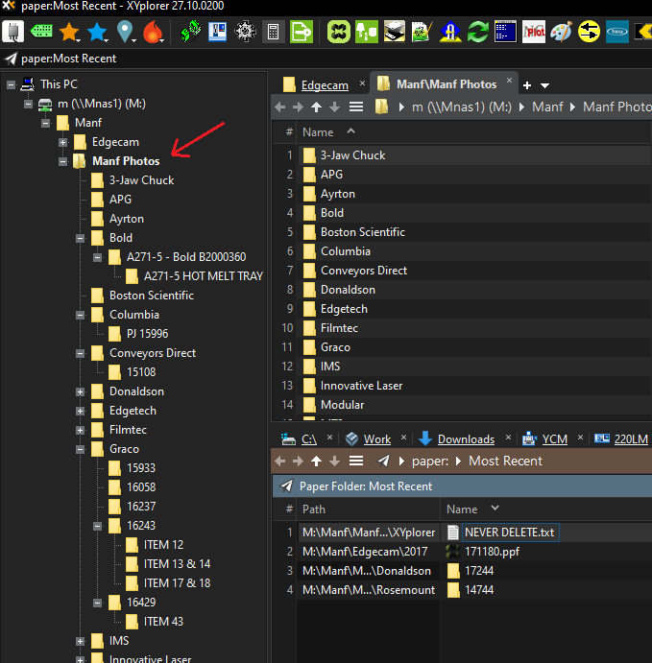Viewport: 652px width, 663px height.
Task: Sort by the Name column header
Action: pos(318,131)
